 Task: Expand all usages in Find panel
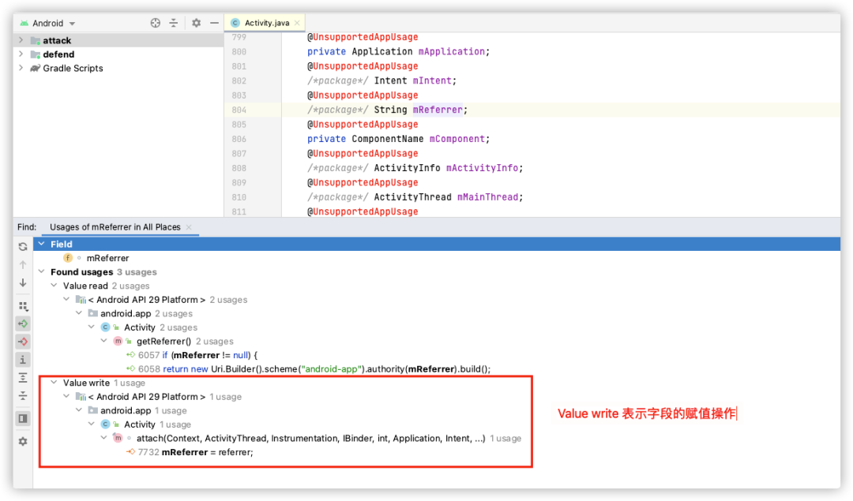(x=23, y=378)
